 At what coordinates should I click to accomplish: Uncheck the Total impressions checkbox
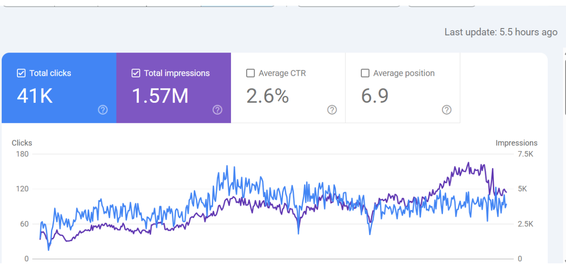click(x=136, y=73)
